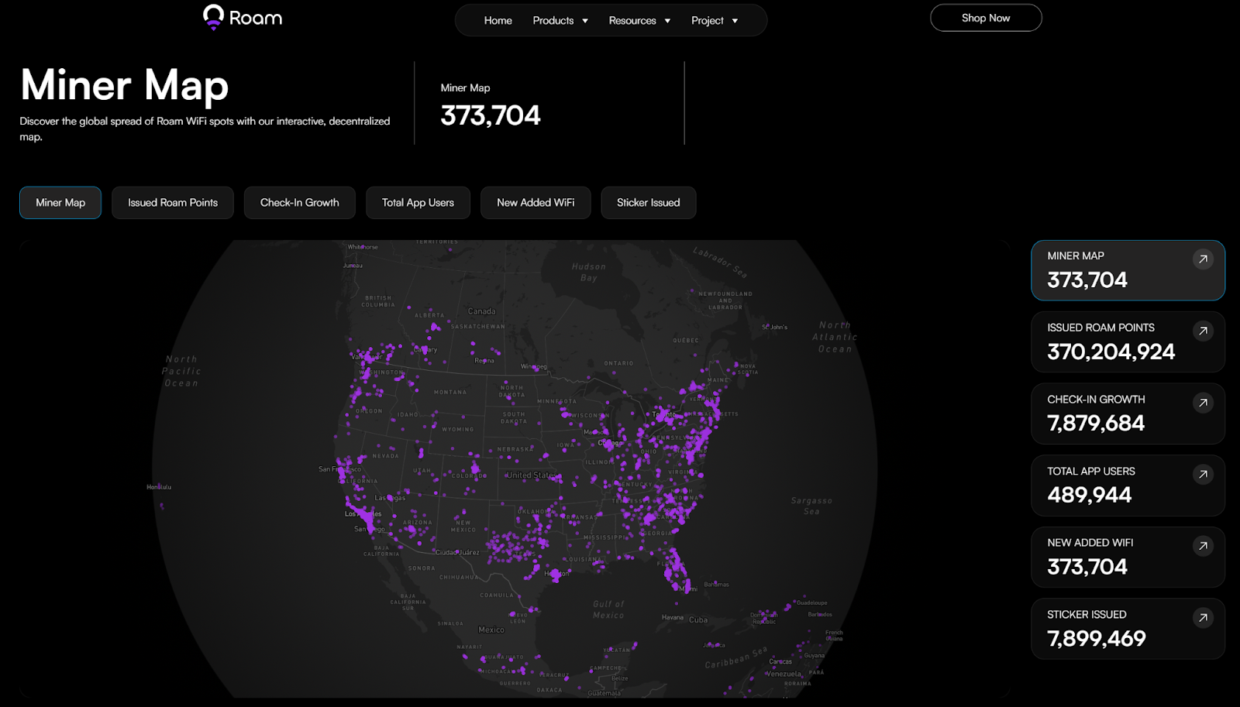Click the Roam wordmark text
Viewport: 1240px width, 707px height.
256,18
